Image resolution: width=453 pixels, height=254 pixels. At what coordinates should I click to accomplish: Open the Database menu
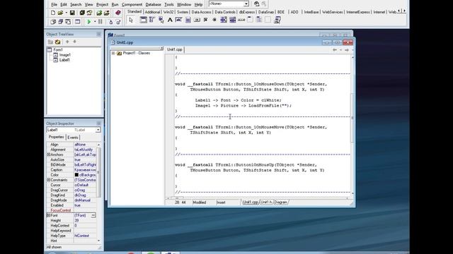click(x=153, y=5)
